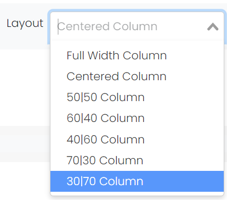Close the options list with up arrow
The image size is (227, 200).
pos(213,27)
